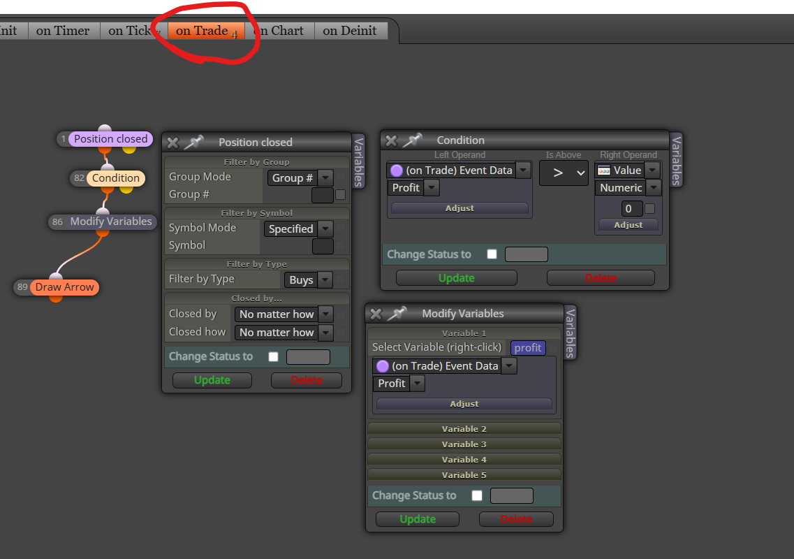The image size is (794, 559).
Task: Click Update in Modify Variables panel
Action: [x=418, y=519]
